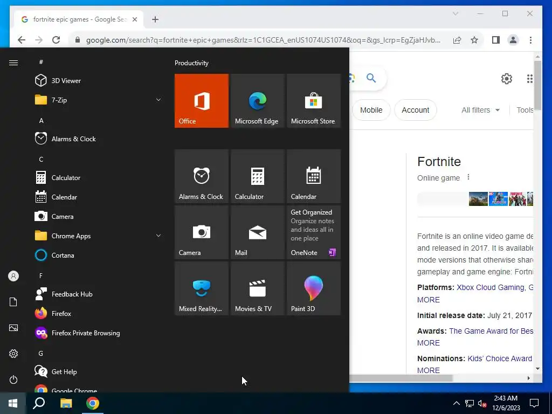Show hidden system tray icons
Screen dimensions: 552x414
[x=456, y=403]
